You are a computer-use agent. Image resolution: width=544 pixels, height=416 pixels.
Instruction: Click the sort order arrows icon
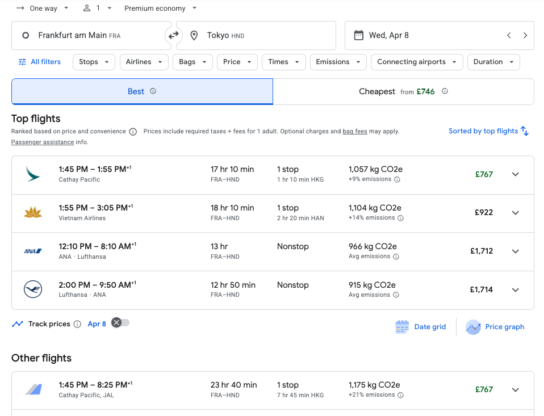click(525, 131)
